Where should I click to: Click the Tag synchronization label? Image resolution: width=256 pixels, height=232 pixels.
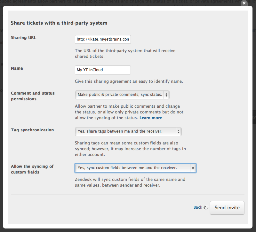[x=32, y=130]
